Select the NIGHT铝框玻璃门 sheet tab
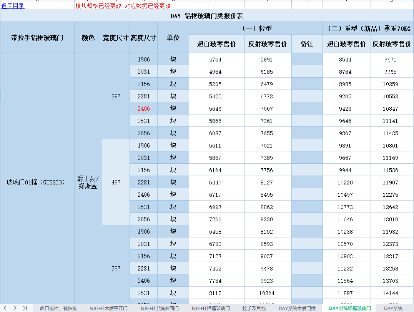This screenshot has width=414, height=312. (211, 308)
